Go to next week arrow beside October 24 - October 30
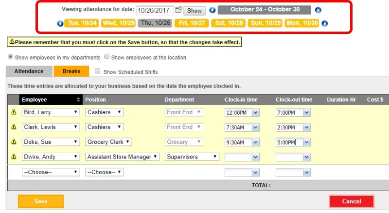This screenshot has height=213, width=389. (x=318, y=10)
